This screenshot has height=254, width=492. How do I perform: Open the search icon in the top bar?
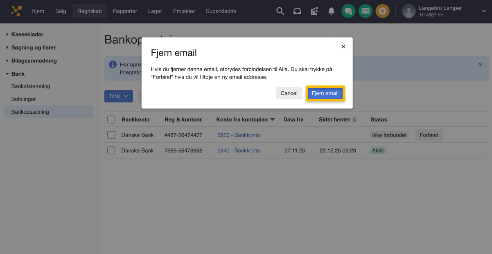click(x=280, y=11)
